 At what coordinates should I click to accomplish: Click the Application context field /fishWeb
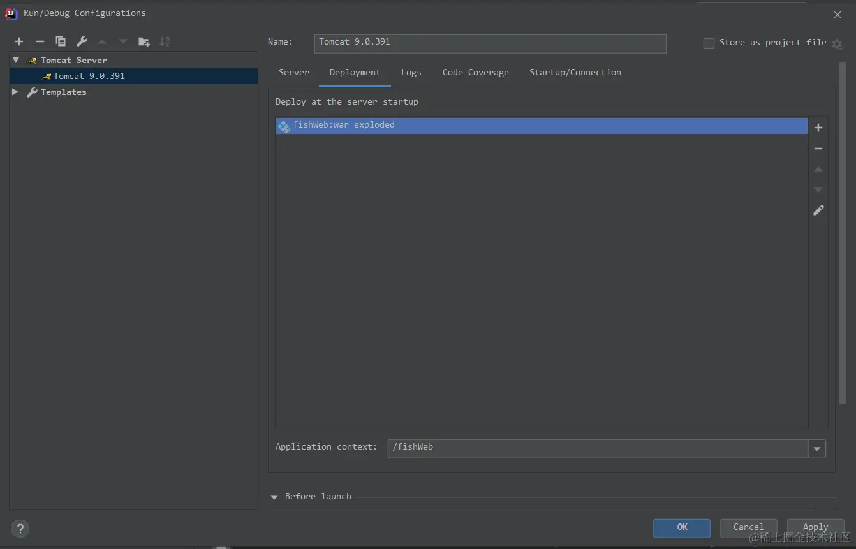point(598,449)
